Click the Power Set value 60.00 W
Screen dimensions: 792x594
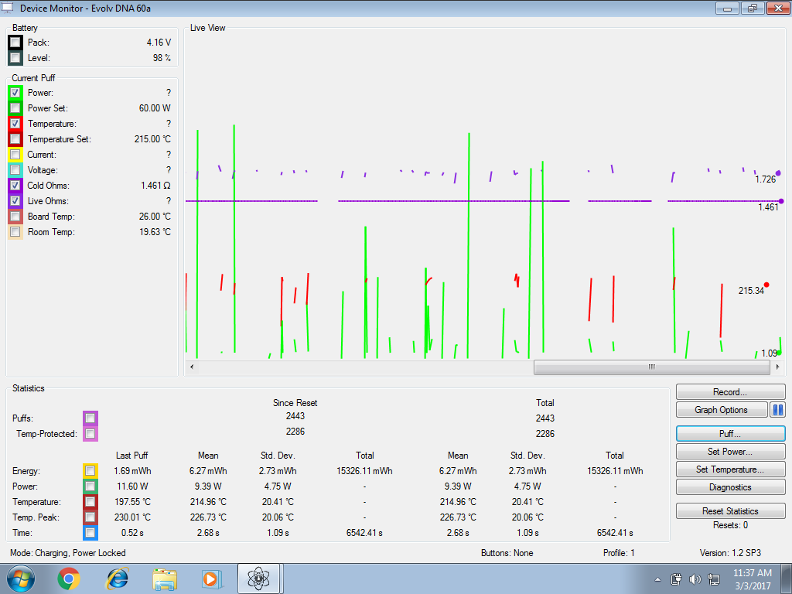tap(155, 108)
